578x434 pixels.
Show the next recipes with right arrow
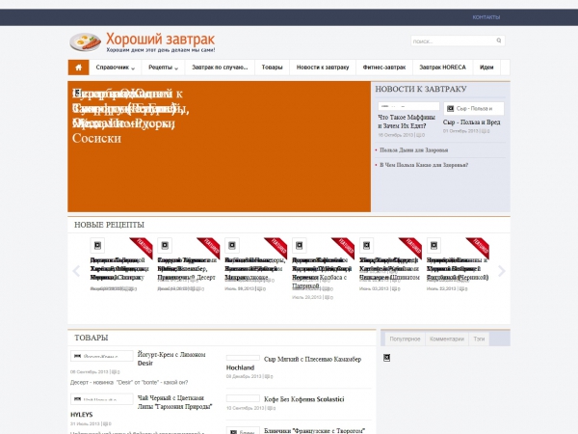pyautogui.click(x=501, y=271)
